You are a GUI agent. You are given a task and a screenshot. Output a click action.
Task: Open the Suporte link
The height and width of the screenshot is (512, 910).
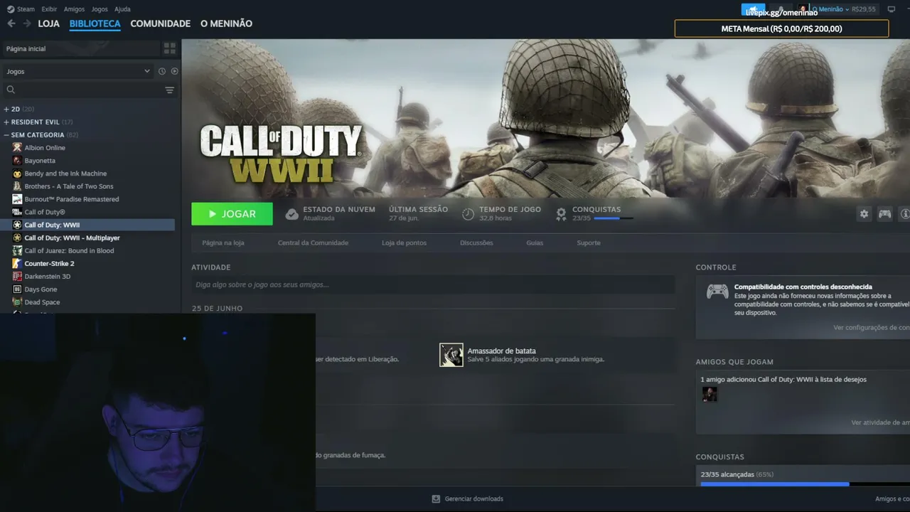589,242
